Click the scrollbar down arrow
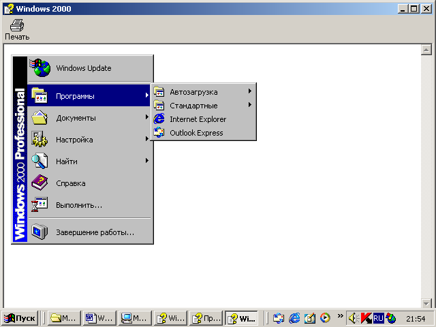The height and width of the screenshot is (327, 436). click(x=426, y=303)
